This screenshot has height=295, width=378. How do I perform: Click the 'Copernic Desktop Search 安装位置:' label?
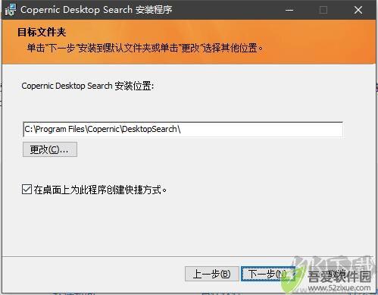(x=88, y=86)
